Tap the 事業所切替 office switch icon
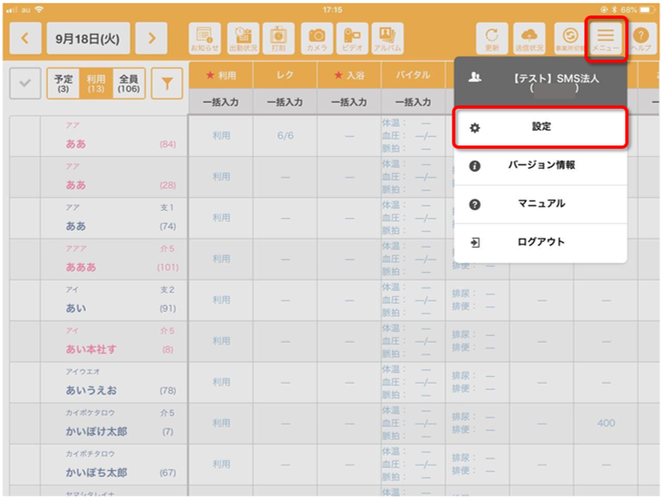The width and height of the screenshot is (661, 498). tap(569, 38)
